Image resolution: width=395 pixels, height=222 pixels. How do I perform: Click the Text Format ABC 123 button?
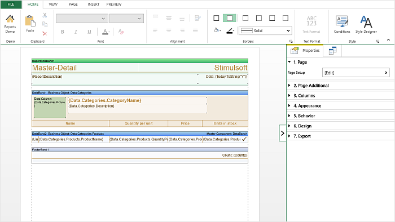(x=311, y=24)
